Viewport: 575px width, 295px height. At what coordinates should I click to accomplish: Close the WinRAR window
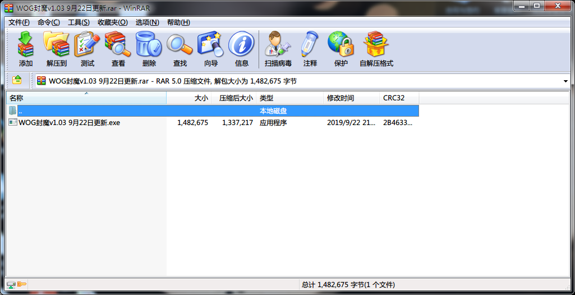click(x=558, y=6)
